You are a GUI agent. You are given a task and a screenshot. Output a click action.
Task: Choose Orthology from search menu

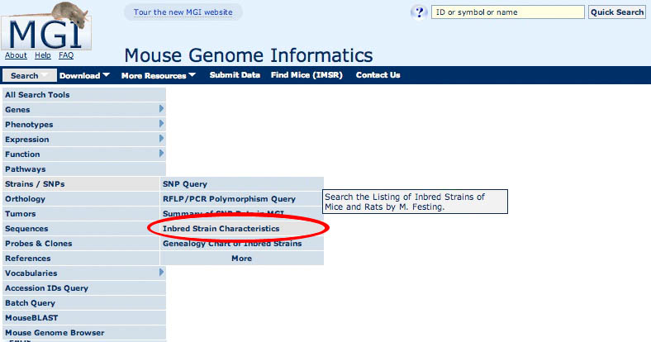pyautogui.click(x=81, y=199)
